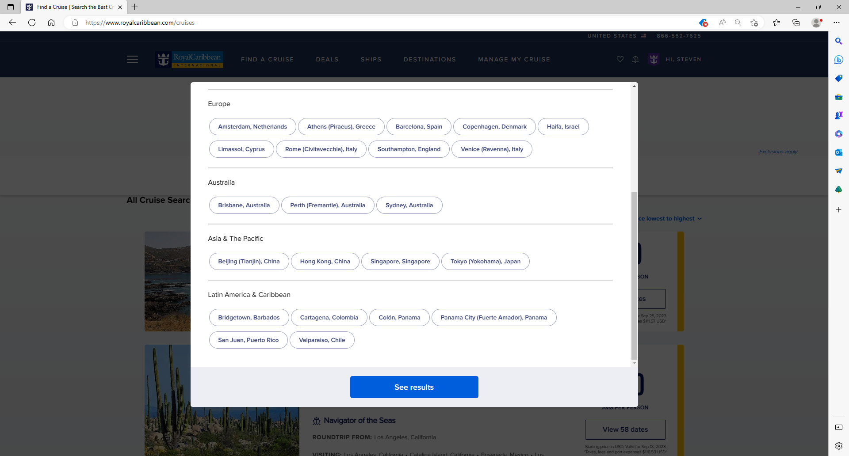Viewport: 849px width, 456px height.
Task: Open the sidebar Shopping tag icon
Action: (838, 78)
